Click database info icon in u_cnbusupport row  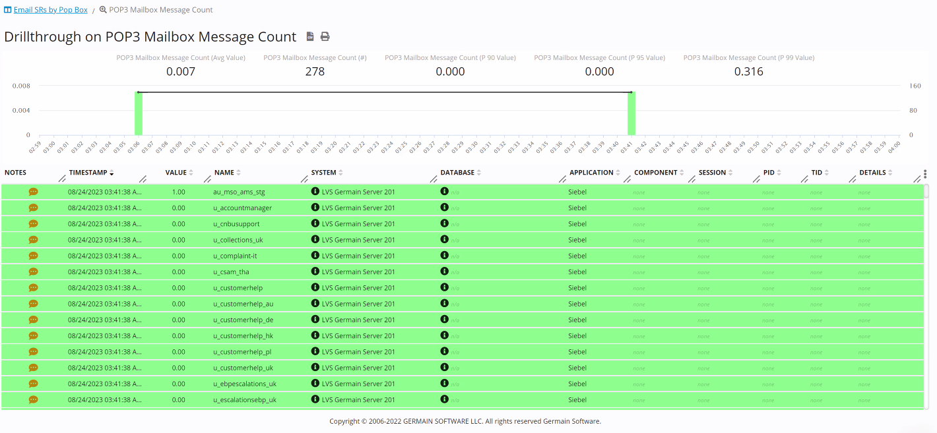tap(445, 223)
